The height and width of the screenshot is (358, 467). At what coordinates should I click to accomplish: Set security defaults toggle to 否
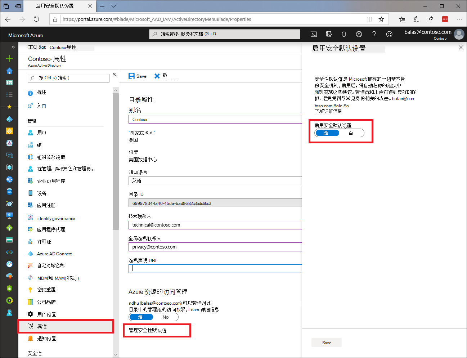click(x=351, y=133)
